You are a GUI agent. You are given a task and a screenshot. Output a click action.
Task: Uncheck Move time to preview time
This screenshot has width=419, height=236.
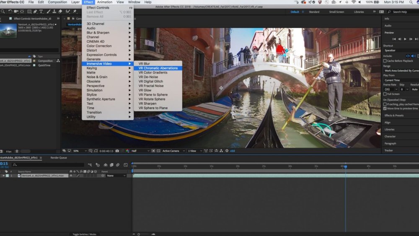click(385, 109)
